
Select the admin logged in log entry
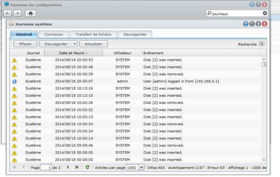pyautogui.click(x=135, y=81)
